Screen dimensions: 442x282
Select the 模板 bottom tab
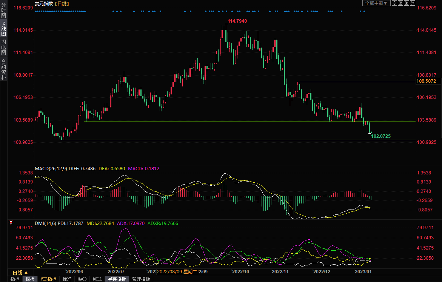point(30,279)
